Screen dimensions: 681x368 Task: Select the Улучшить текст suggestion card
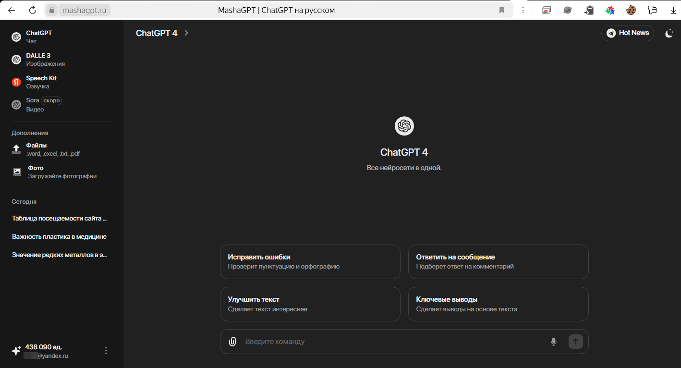[310, 304]
